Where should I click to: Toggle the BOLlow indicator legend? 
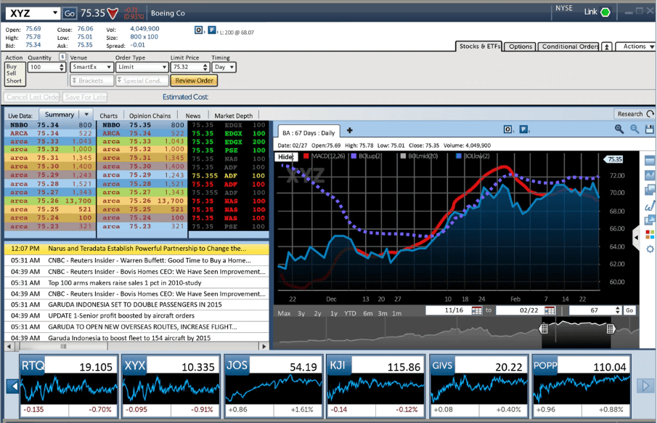click(472, 156)
